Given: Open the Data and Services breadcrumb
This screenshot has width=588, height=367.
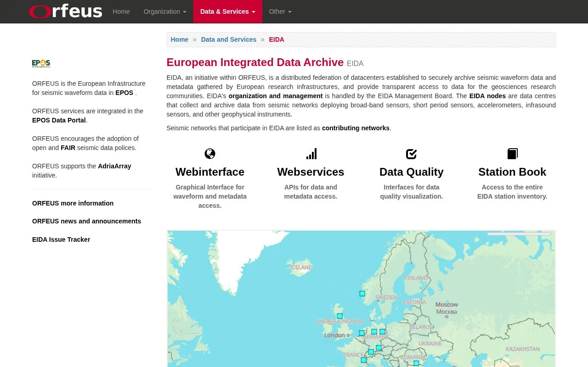Looking at the screenshot, I should 229,39.
